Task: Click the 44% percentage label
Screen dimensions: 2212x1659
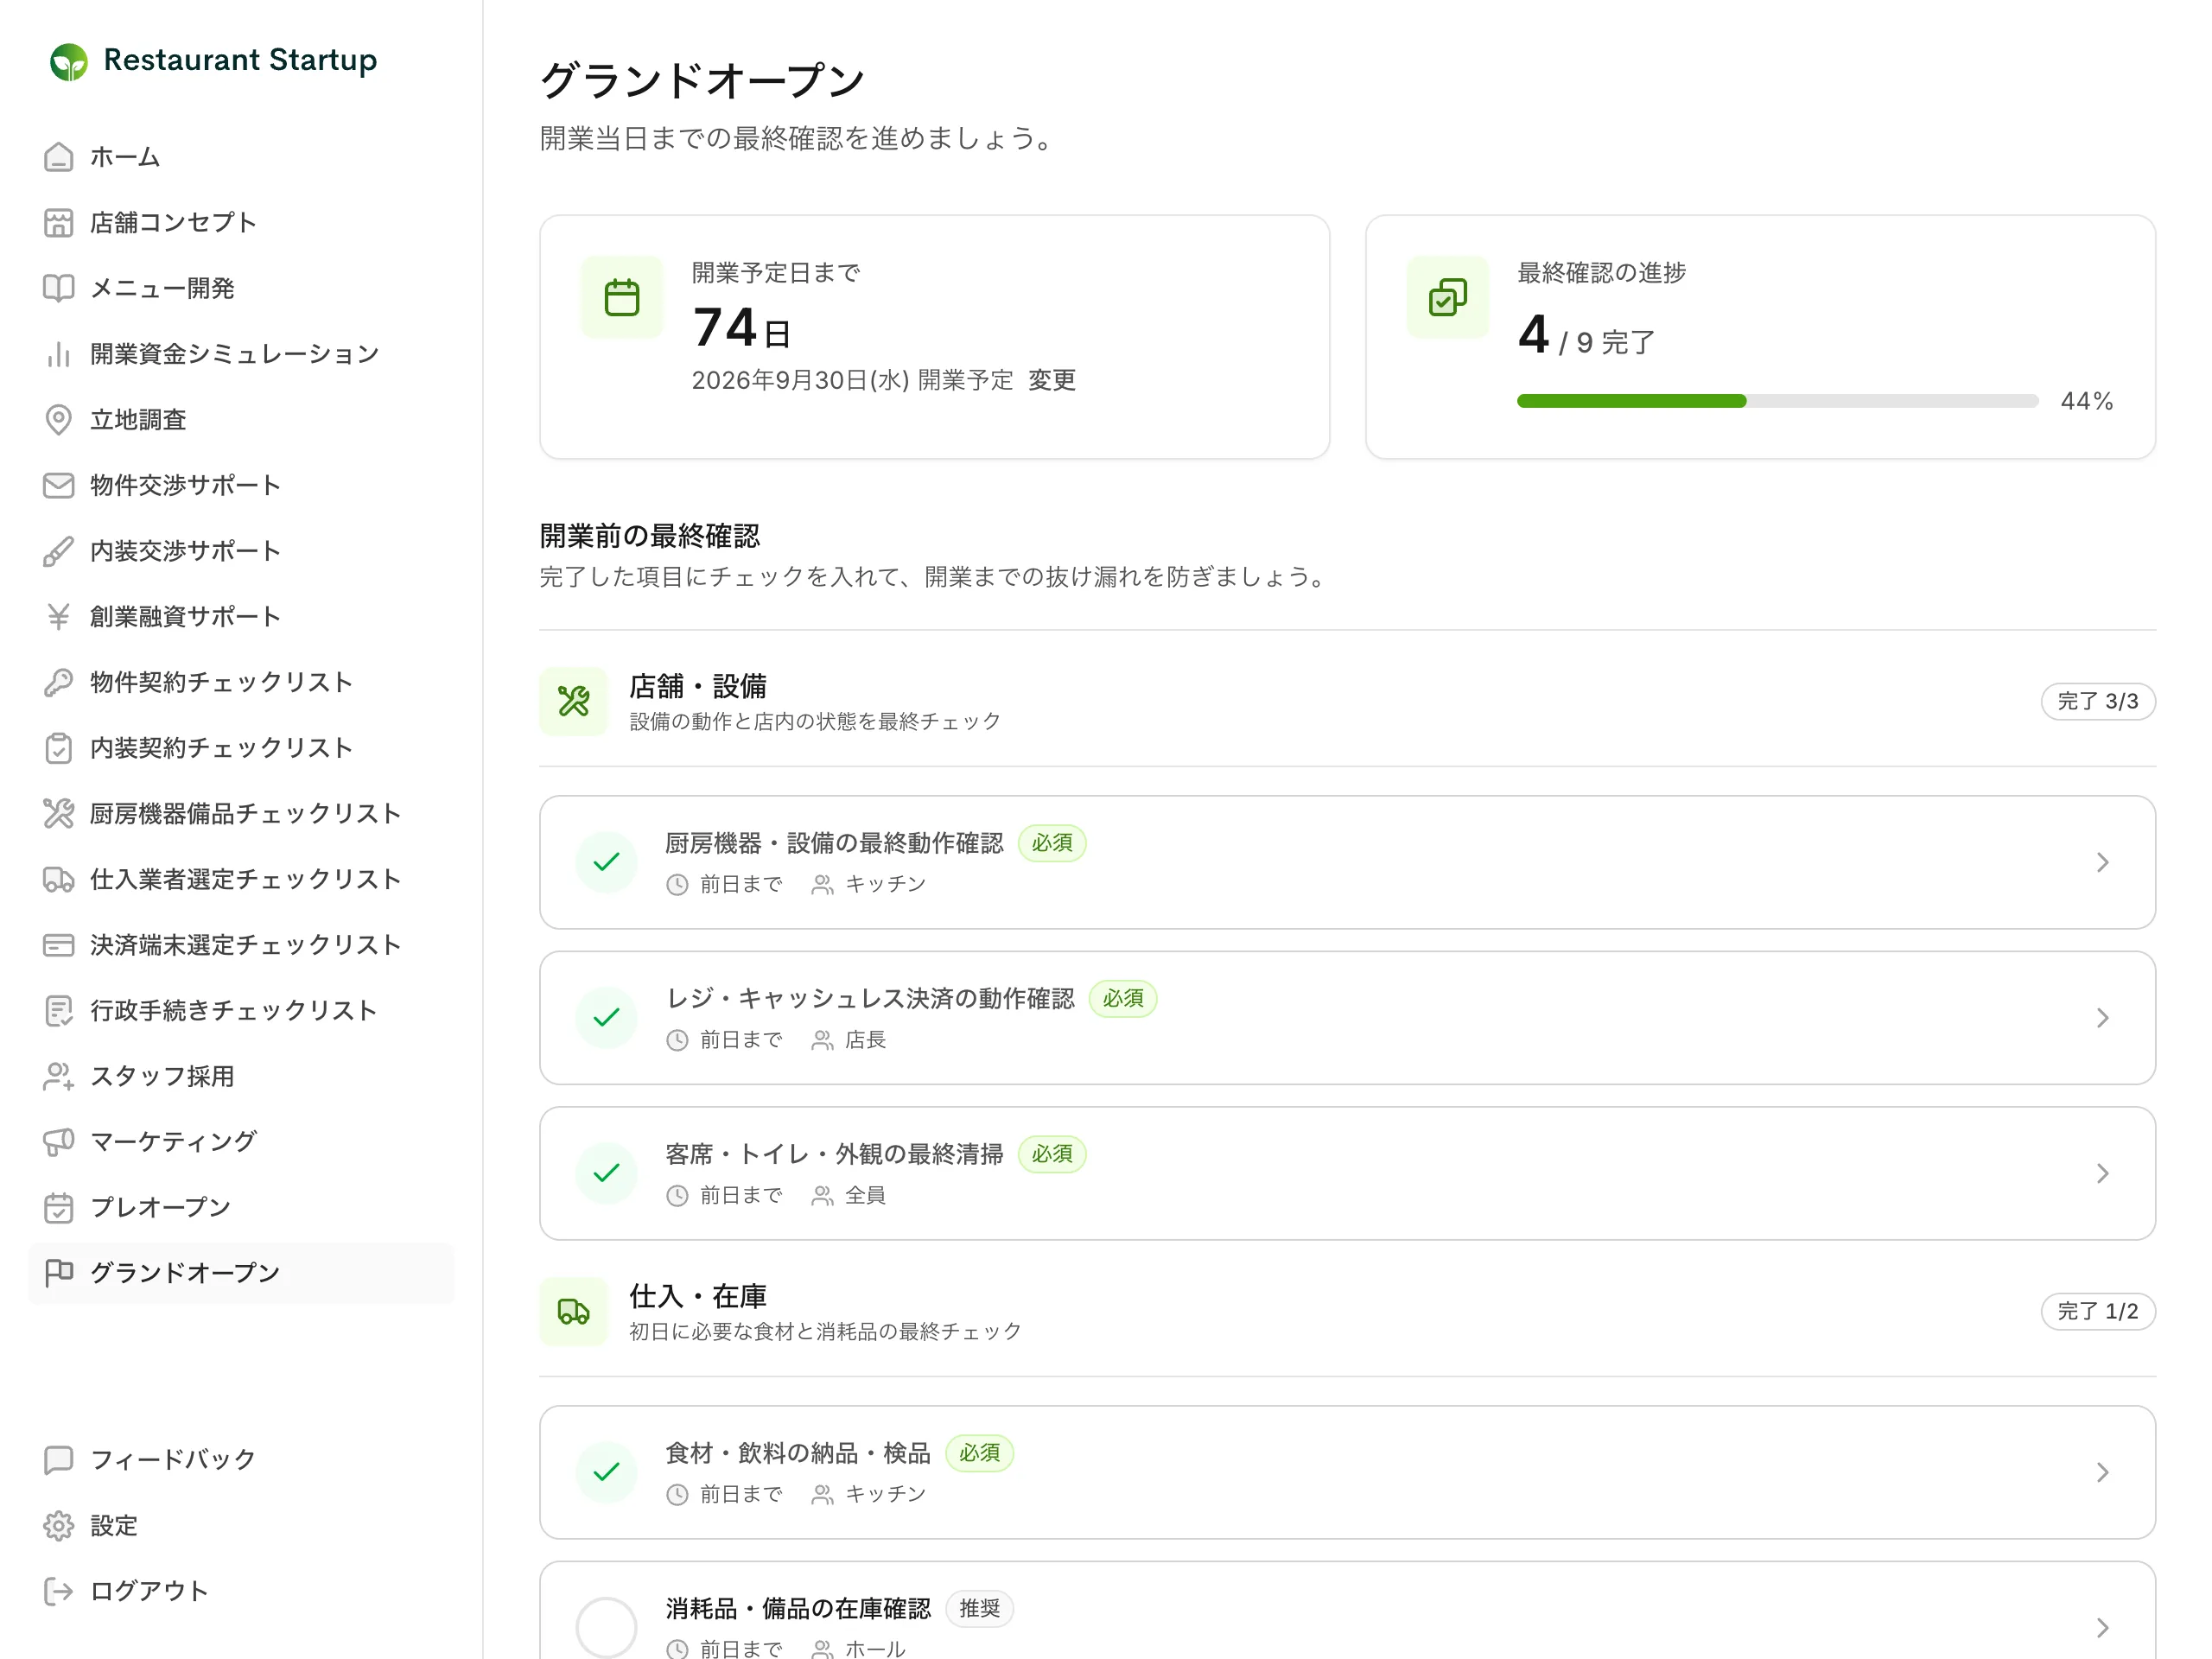Action: tap(2086, 401)
